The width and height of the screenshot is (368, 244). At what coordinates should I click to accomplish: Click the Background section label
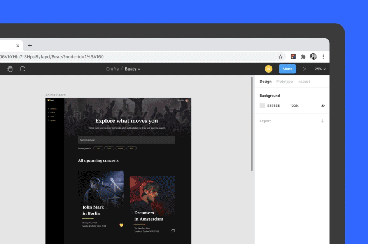coord(270,96)
